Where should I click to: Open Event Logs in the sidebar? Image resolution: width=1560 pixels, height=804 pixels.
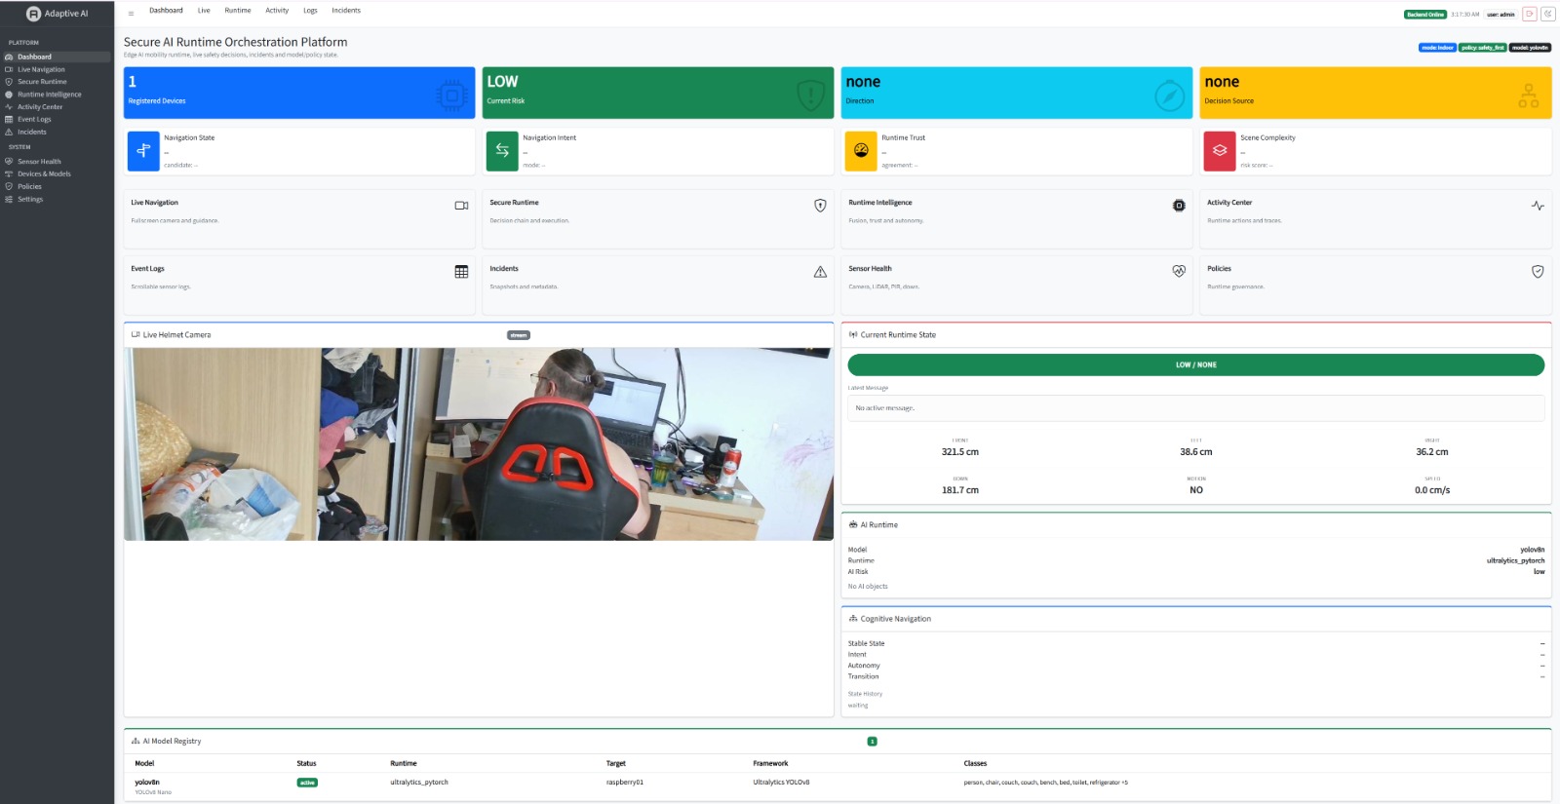click(x=57, y=119)
